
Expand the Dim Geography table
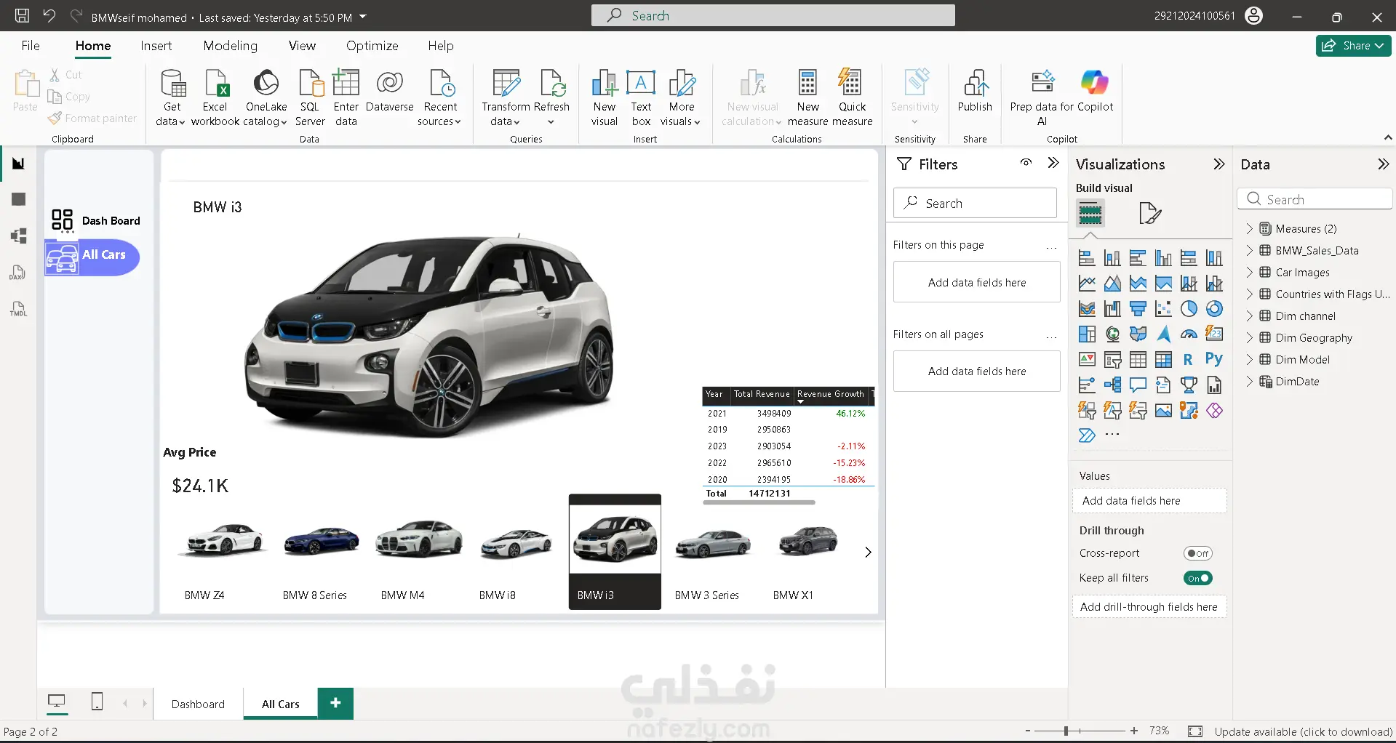tap(1249, 338)
